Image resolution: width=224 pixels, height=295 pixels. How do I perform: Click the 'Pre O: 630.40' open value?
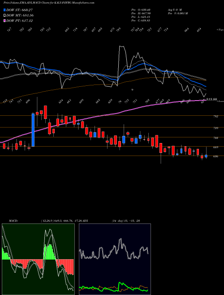click(x=141, y=10)
